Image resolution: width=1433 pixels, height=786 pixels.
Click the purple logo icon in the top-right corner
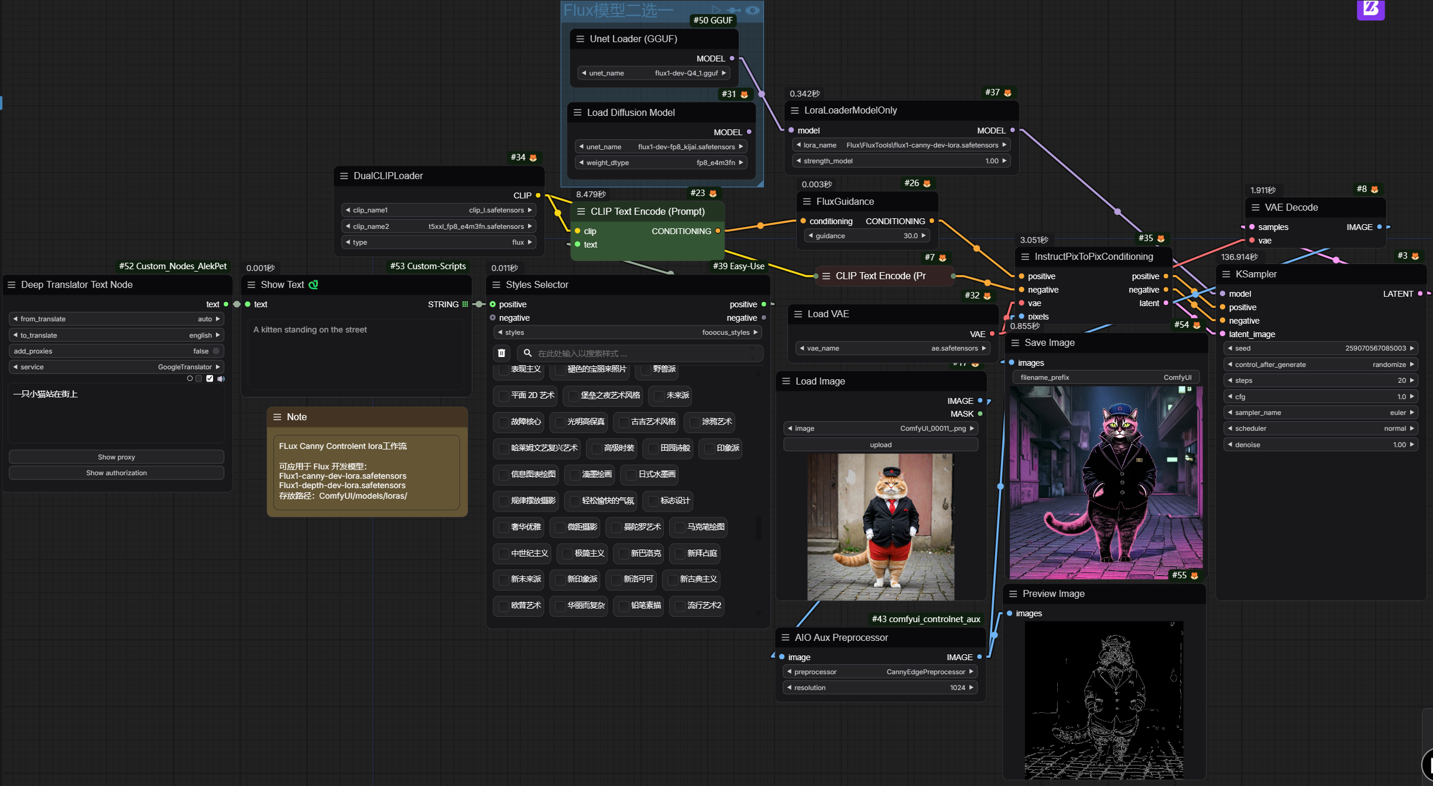pyautogui.click(x=1370, y=10)
